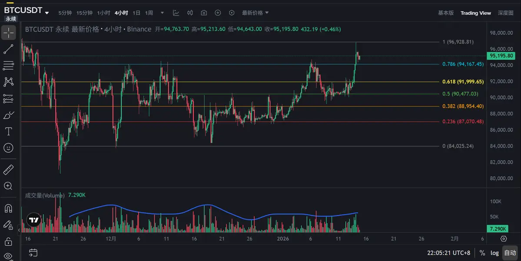The width and height of the screenshot is (521, 261).
Task: Select the ruler measure tool
Action: (x=8, y=170)
